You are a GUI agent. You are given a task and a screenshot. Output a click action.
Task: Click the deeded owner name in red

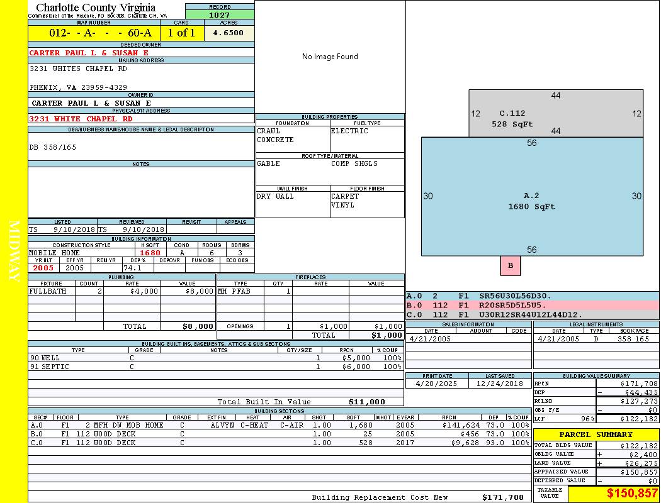(89, 53)
